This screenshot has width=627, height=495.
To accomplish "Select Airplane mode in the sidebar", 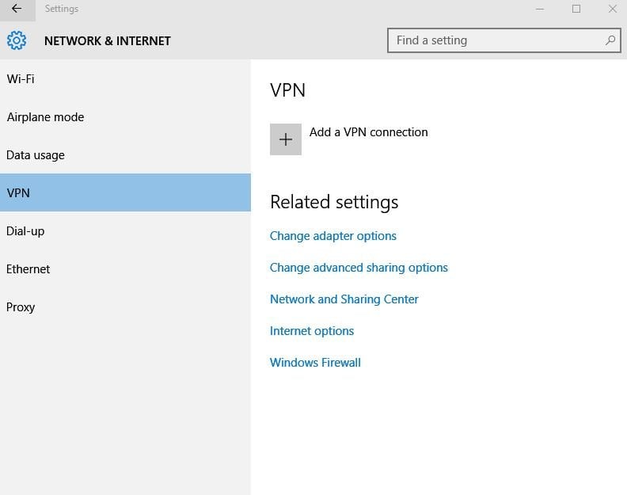I will (125, 117).
